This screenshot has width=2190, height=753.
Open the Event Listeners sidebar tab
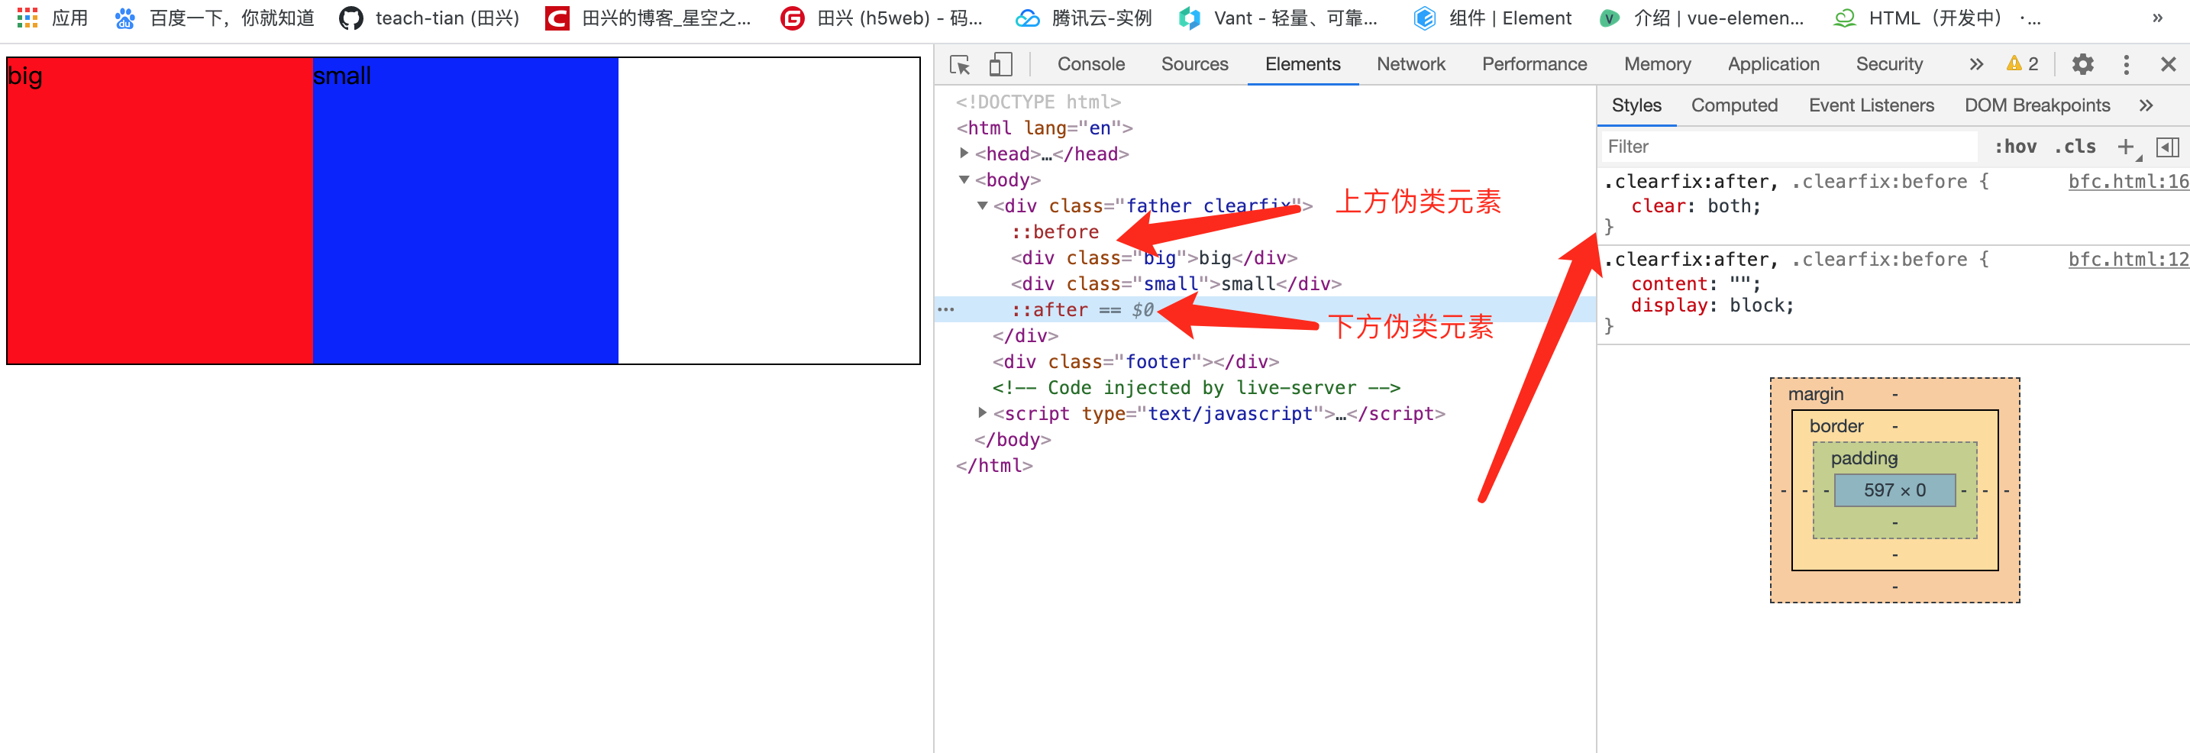[x=1871, y=105]
